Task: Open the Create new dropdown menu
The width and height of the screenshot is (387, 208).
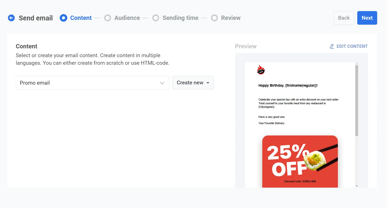Action: click(x=193, y=83)
